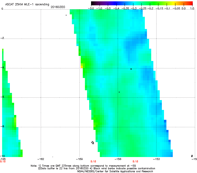Select the date label "20160320" under title

(58, 7)
